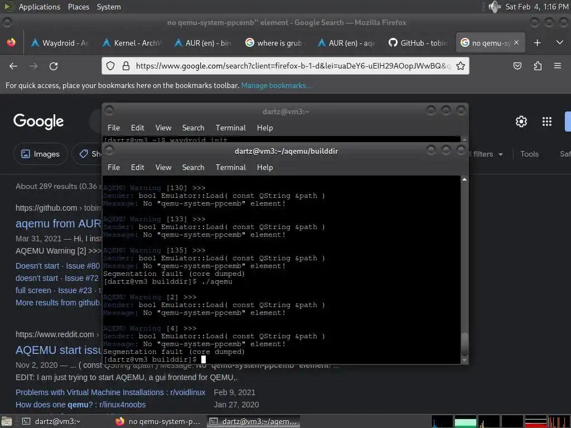The width and height of the screenshot is (571, 428).
Task: Bookmark this page with the star icon
Action: coord(461,66)
